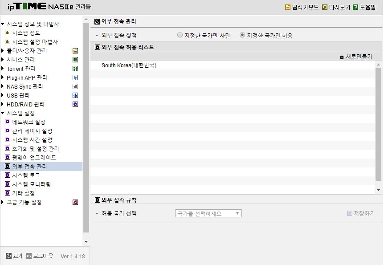Click the Plug-in APP 관리 plug icon
Screen dimensions: 384x265
[75, 77]
